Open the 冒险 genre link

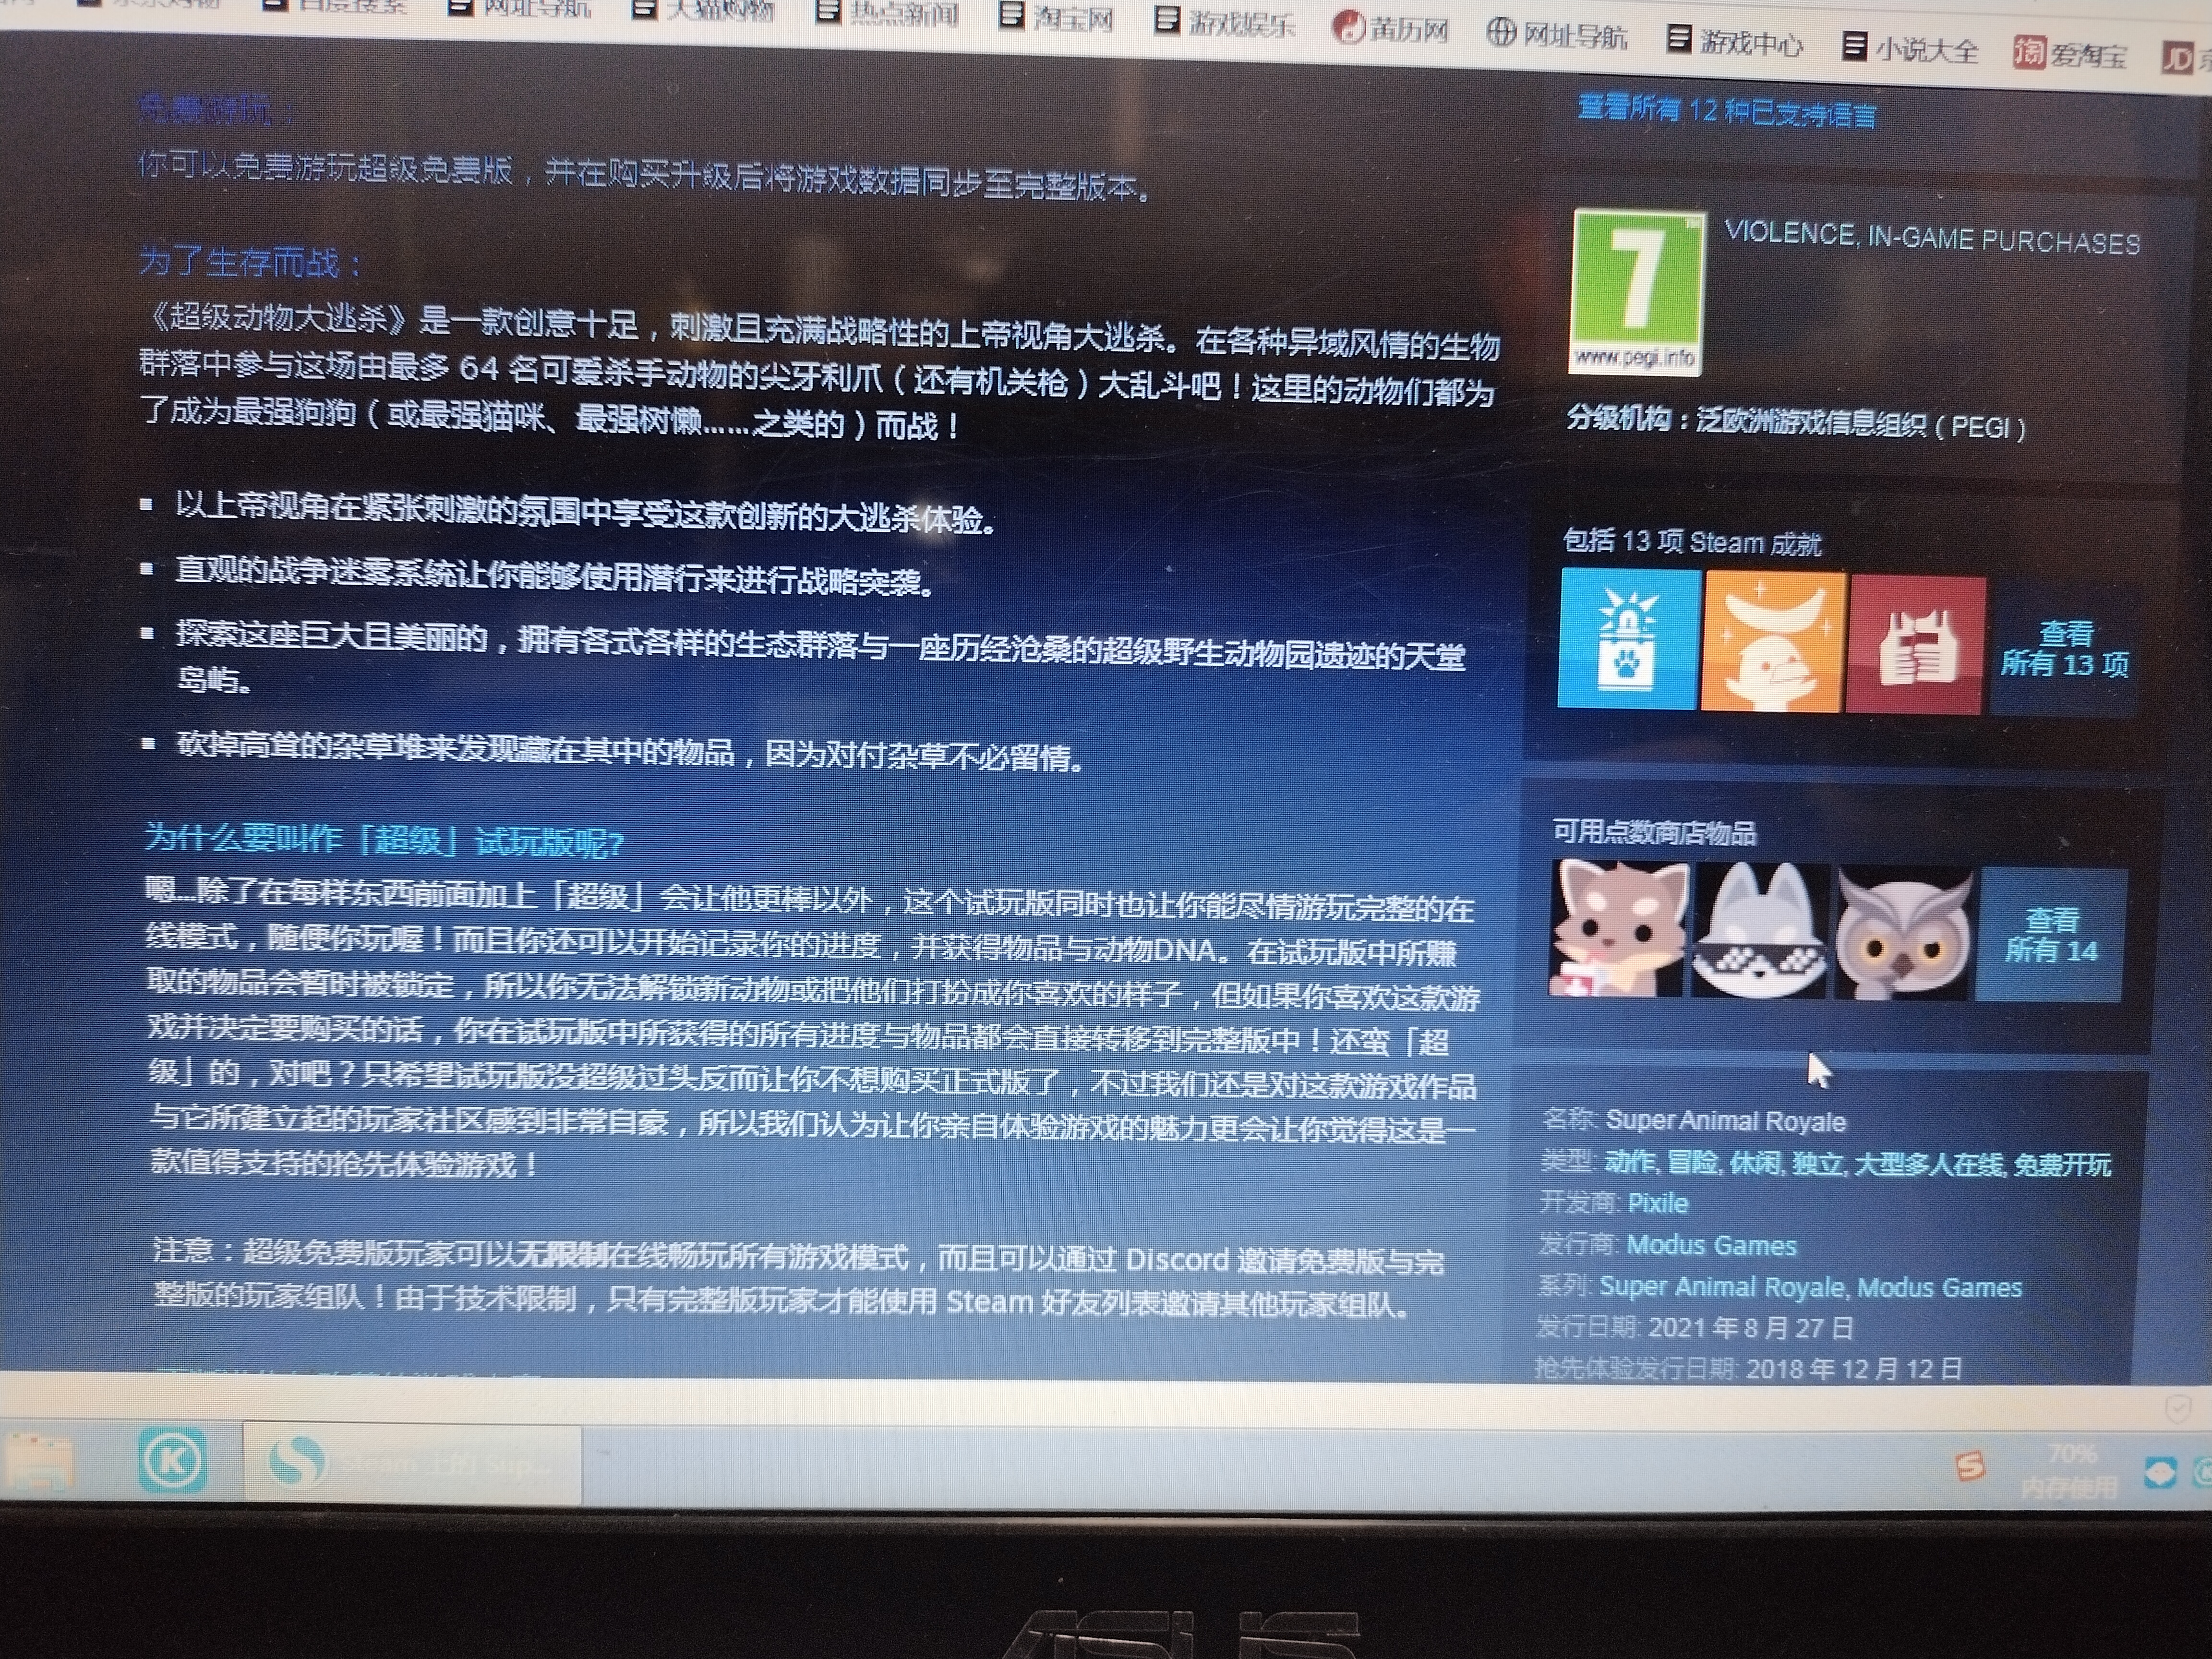pos(1693,1162)
